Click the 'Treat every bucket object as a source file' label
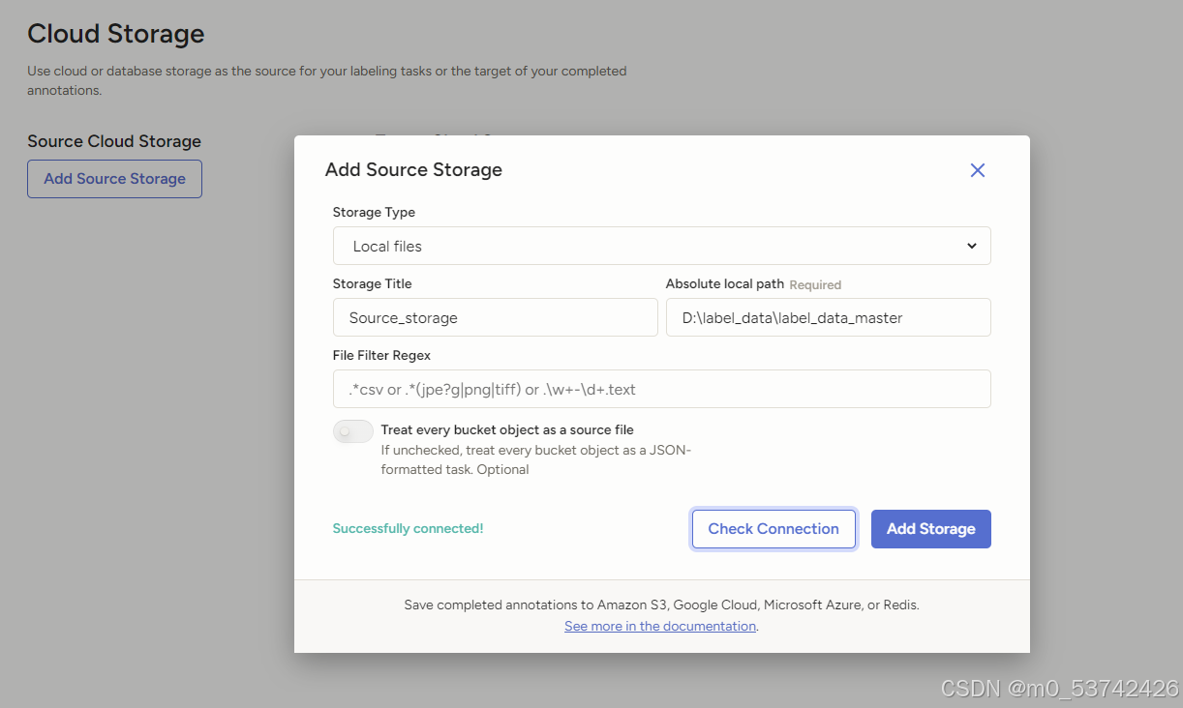The height and width of the screenshot is (708, 1183). [506, 429]
